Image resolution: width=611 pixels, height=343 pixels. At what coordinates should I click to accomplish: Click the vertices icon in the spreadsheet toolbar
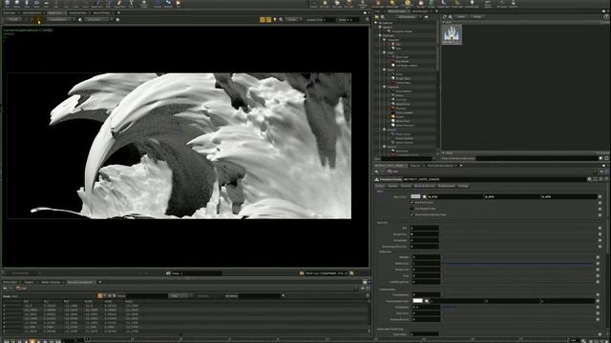point(105,295)
